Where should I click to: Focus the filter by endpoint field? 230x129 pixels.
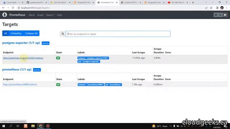click(118, 34)
